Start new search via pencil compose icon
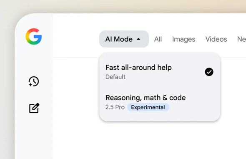Image resolution: width=246 pixels, height=159 pixels. click(34, 108)
